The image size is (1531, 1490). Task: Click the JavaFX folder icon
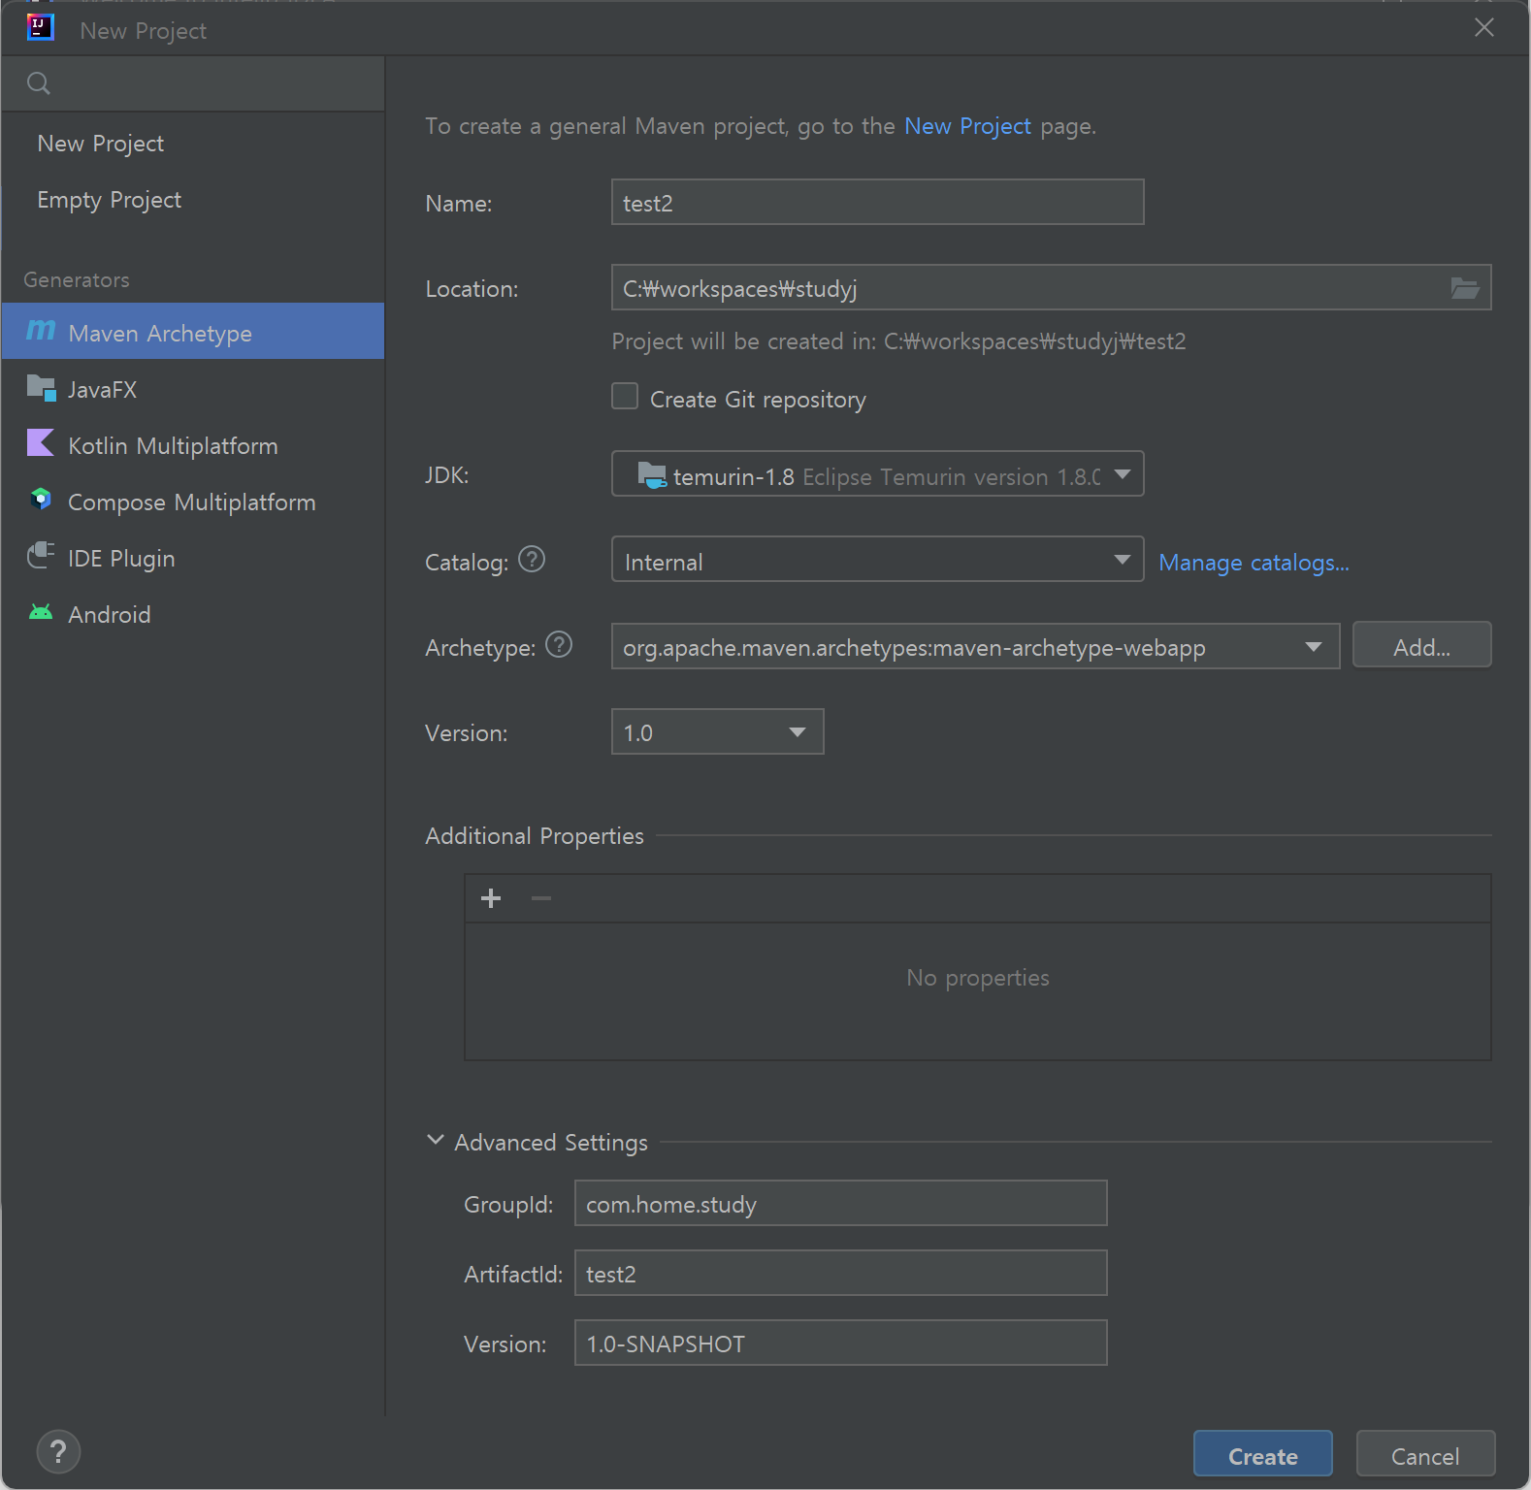pyautogui.click(x=41, y=388)
